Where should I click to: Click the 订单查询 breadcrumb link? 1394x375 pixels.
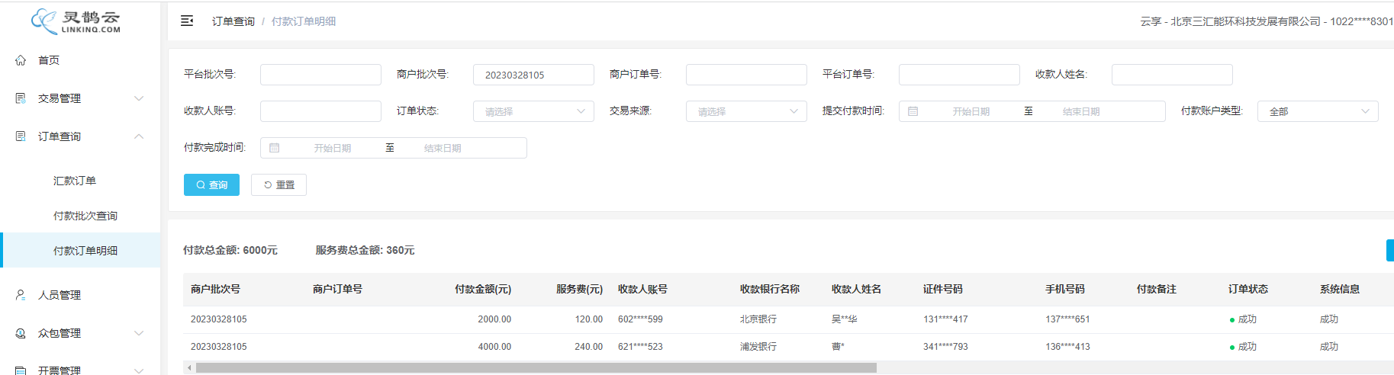(233, 21)
